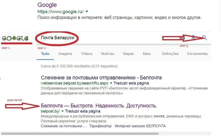Open the Notícias tab
Viewport: 221px width, 138px height.
[x=108, y=54]
